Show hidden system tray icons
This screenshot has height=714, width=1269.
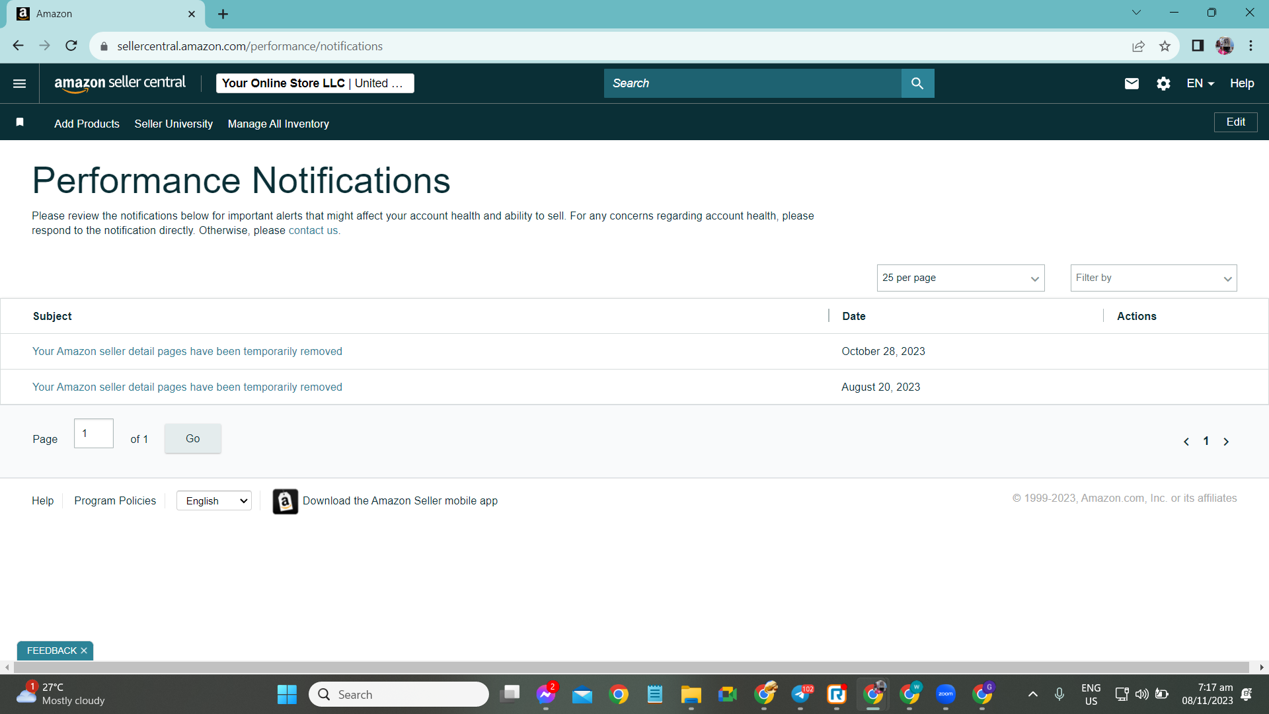(1033, 694)
